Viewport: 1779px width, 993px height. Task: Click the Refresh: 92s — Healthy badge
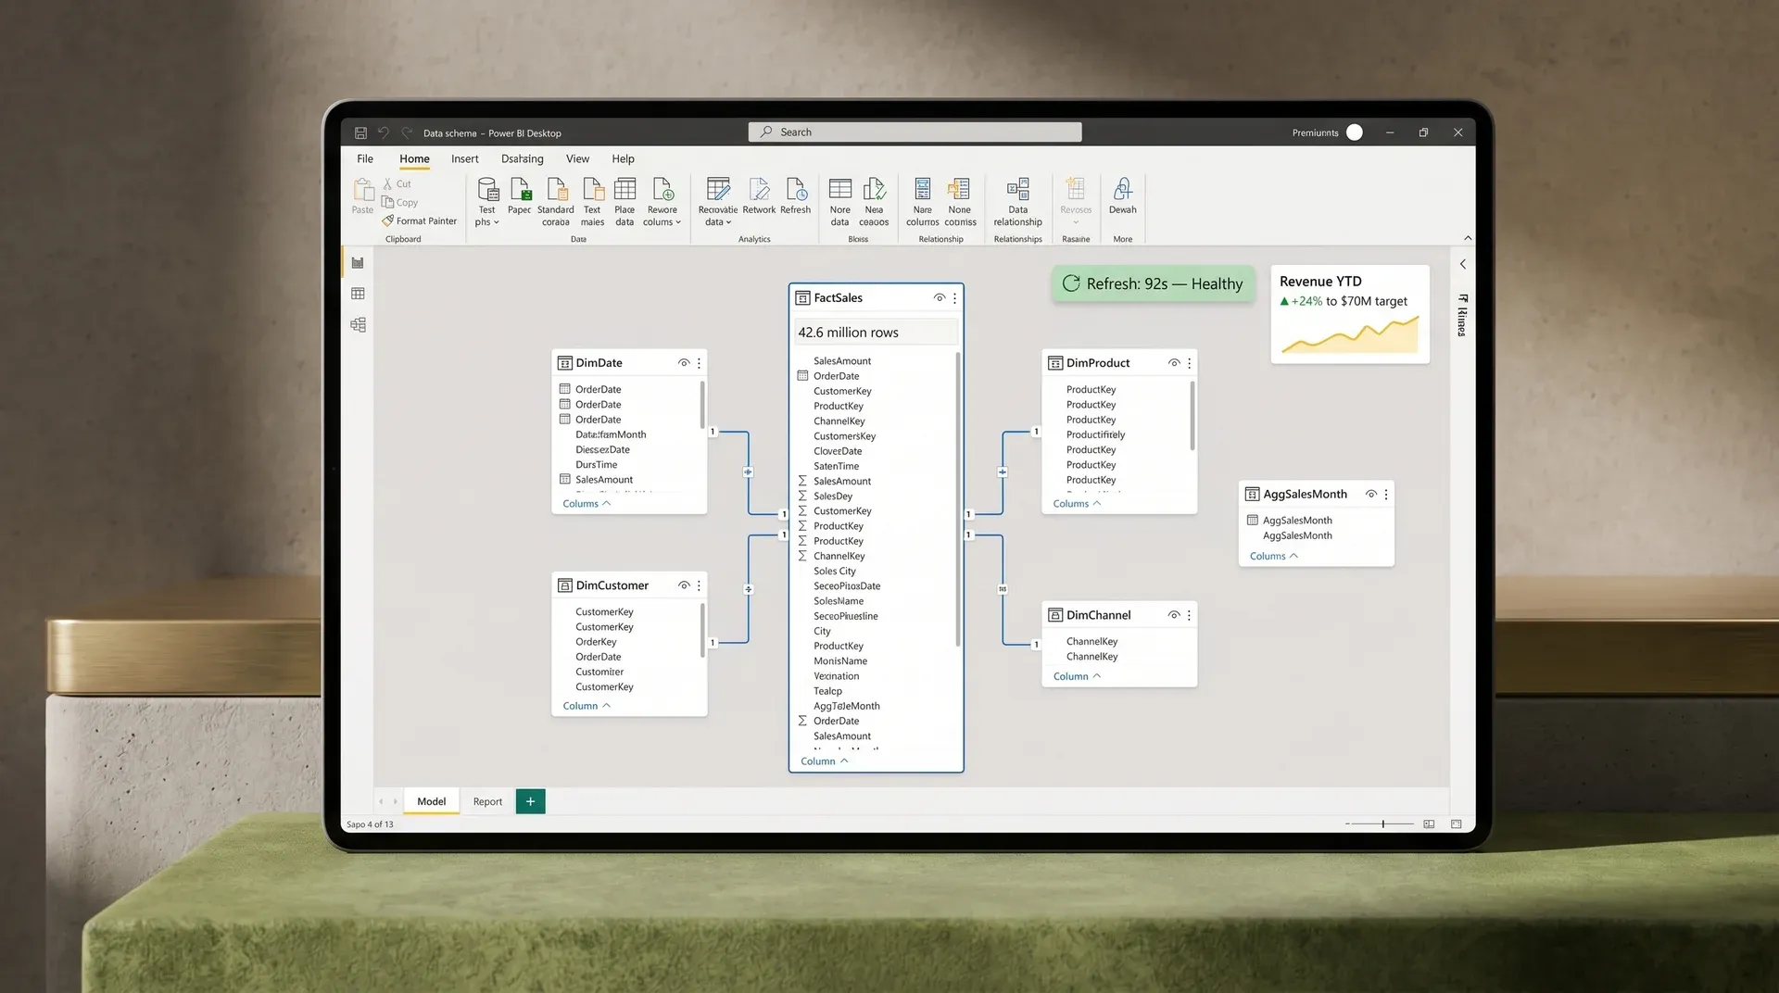[1153, 284]
